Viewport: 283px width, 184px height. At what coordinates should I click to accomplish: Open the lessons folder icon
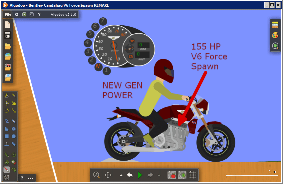[x=8, y=77]
